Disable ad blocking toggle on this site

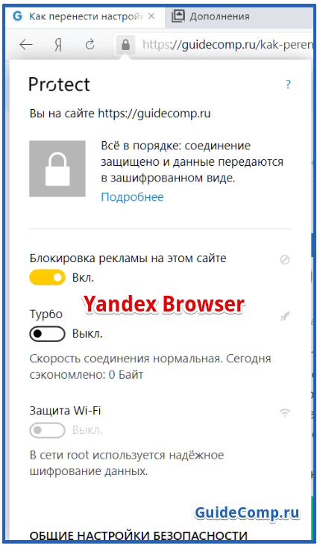pos(47,278)
